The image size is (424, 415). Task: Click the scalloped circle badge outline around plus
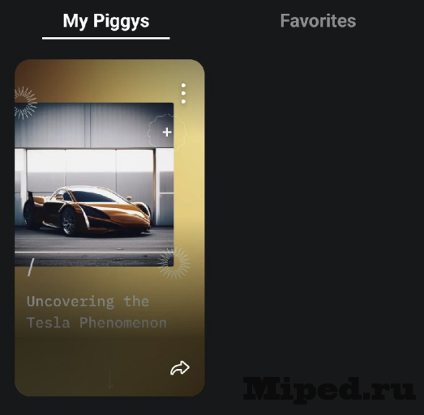[167, 133]
